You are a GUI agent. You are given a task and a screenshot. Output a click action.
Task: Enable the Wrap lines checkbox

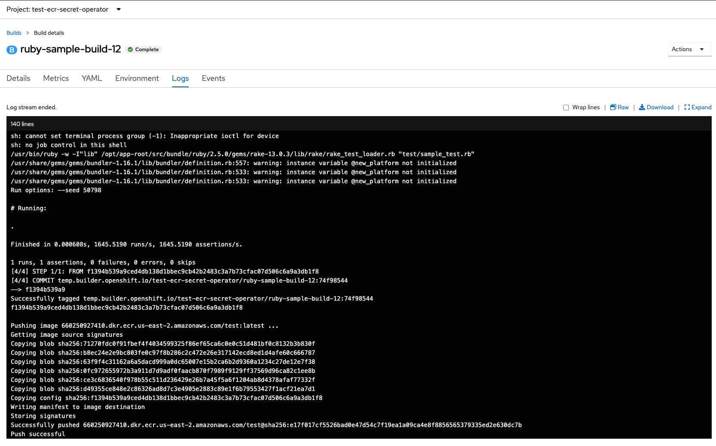(x=566, y=108)
